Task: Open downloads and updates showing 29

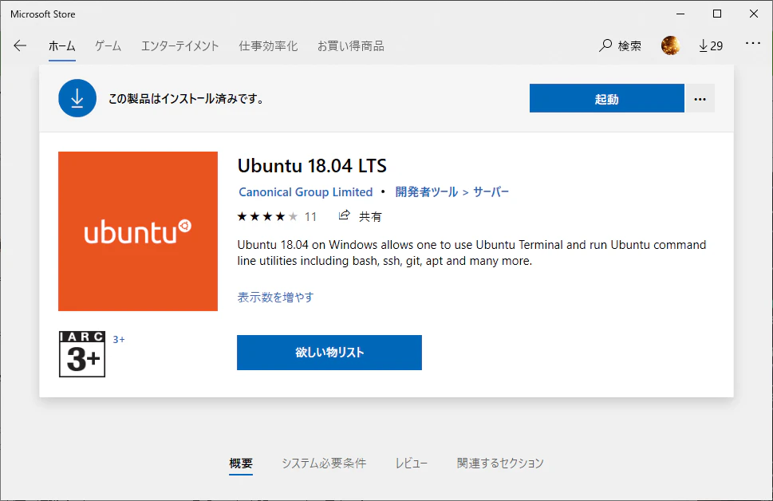Action: (x=711, y=45)
